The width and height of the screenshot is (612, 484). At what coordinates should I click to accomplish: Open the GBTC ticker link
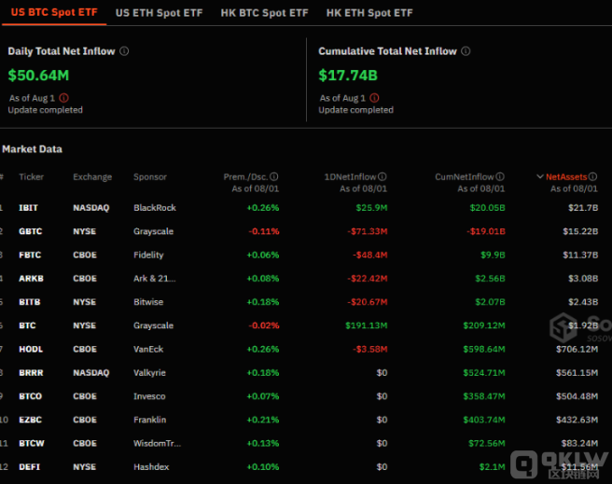[30, 231]
